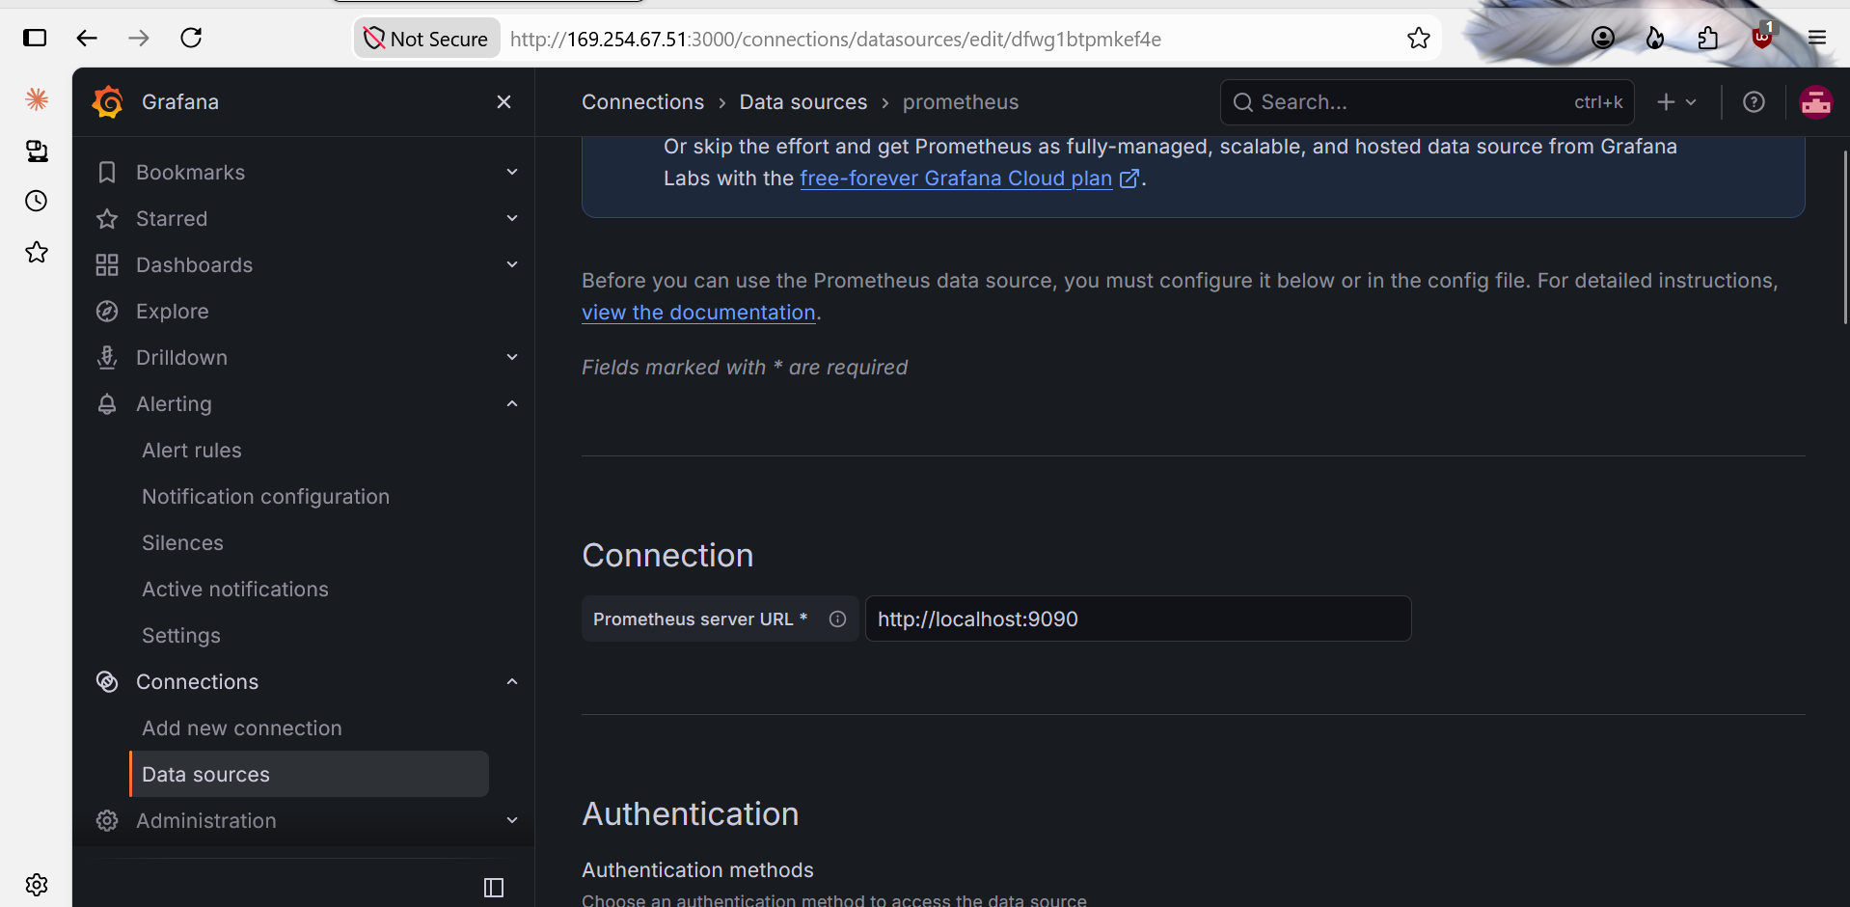Viewport: 1850px width, 907px height.
Task: Collapse the Connections section chevron
Action: click(512, 681)
